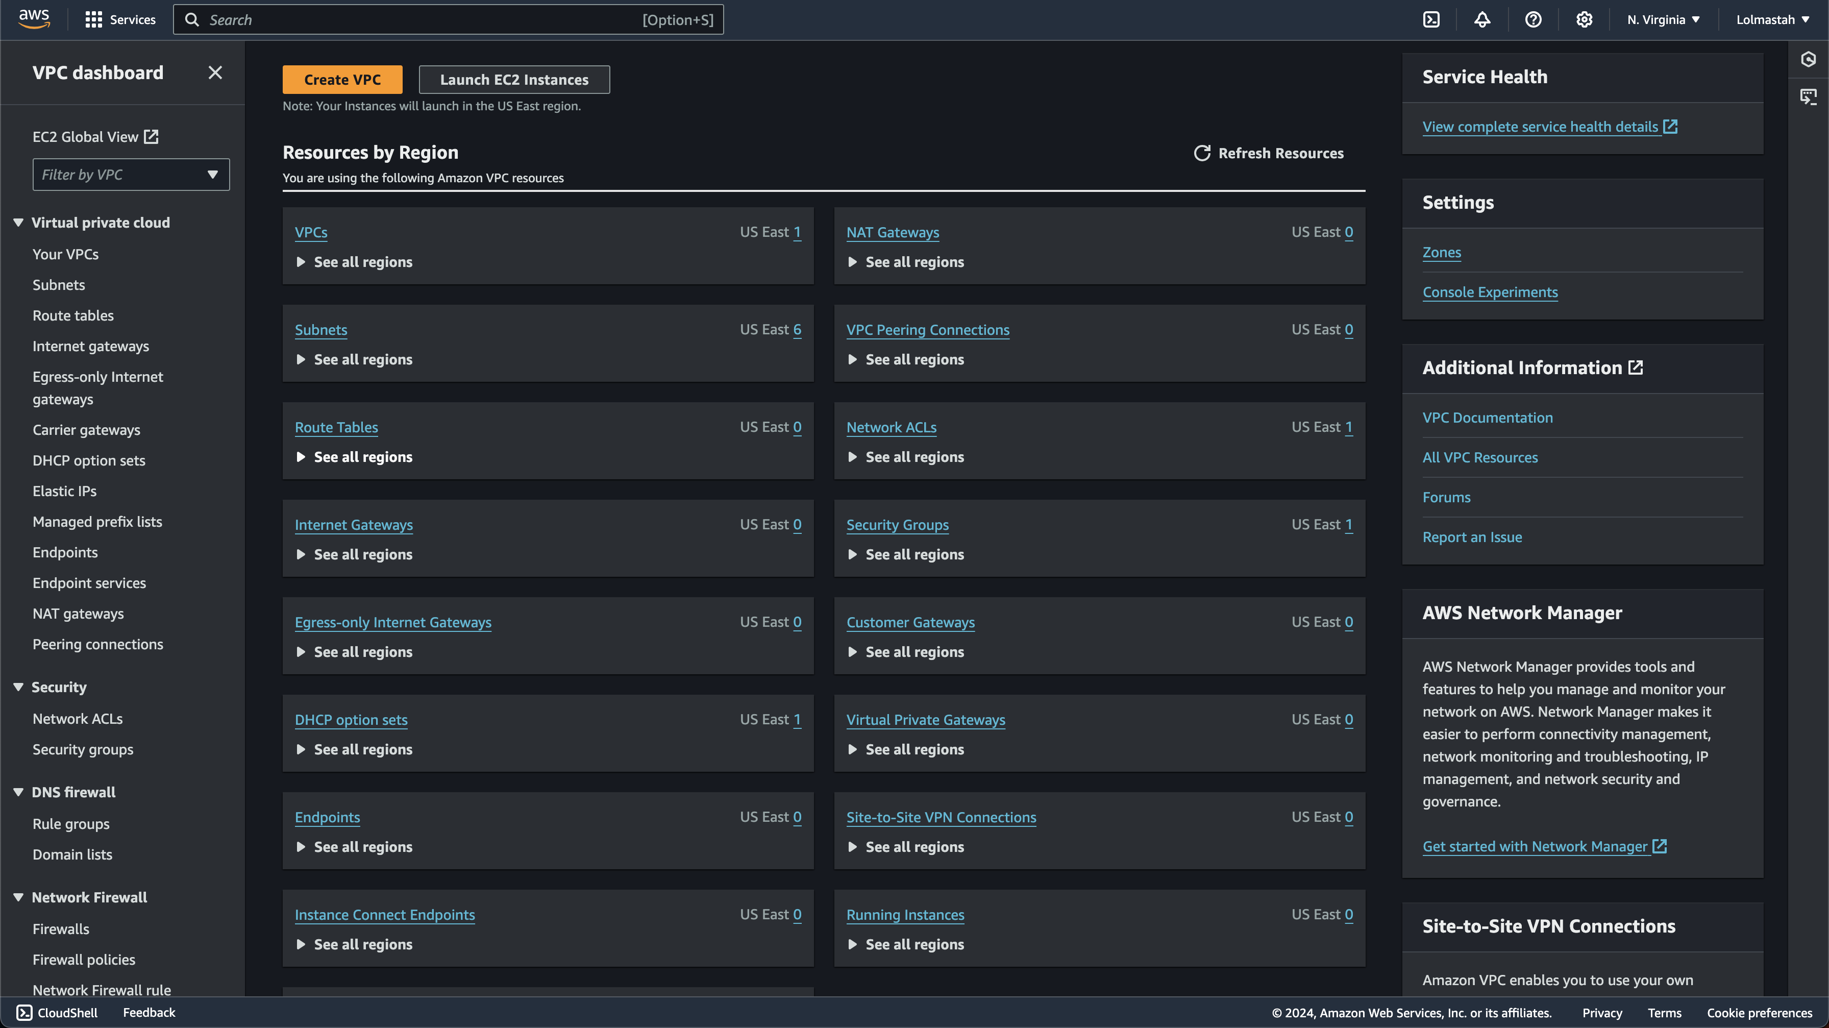This screenshot has height=1028, width=1829.
Task: Open the notifications bell
Action: point(1482,20)
